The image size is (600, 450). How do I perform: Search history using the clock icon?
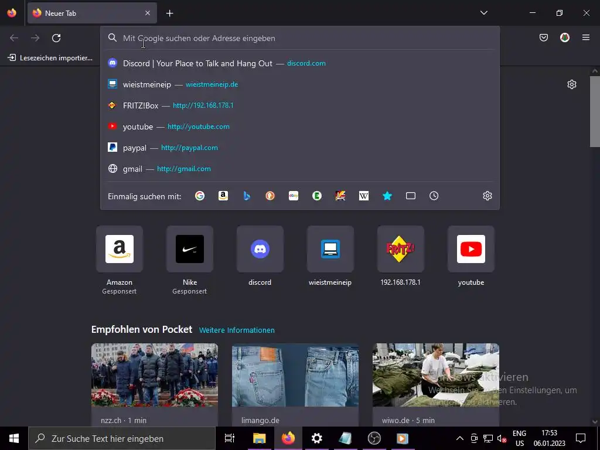(x=434, y=196)
